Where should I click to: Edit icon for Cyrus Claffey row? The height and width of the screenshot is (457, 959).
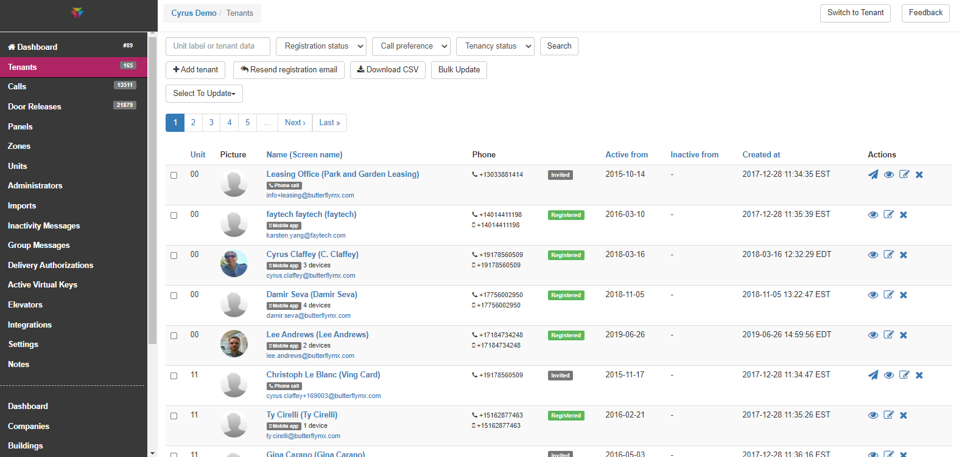click(x=888, y=255)
